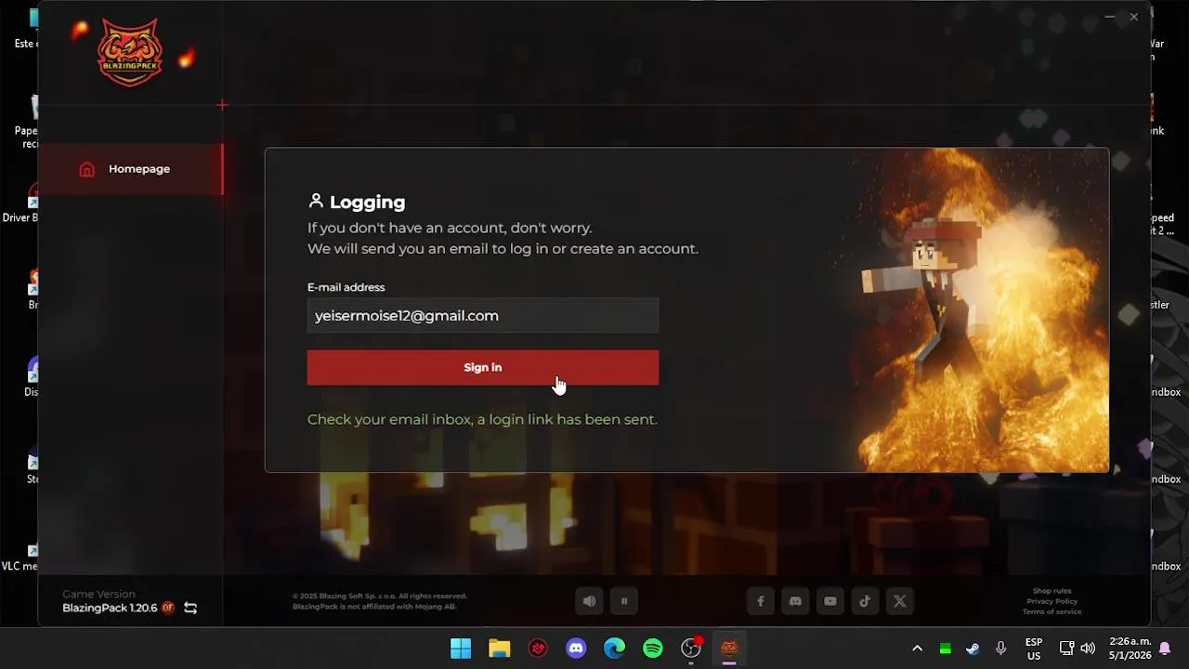Open the Windows Start menu
This screenshot has height=669, width=1189.
pyautogui.click(x=461, y=649)
